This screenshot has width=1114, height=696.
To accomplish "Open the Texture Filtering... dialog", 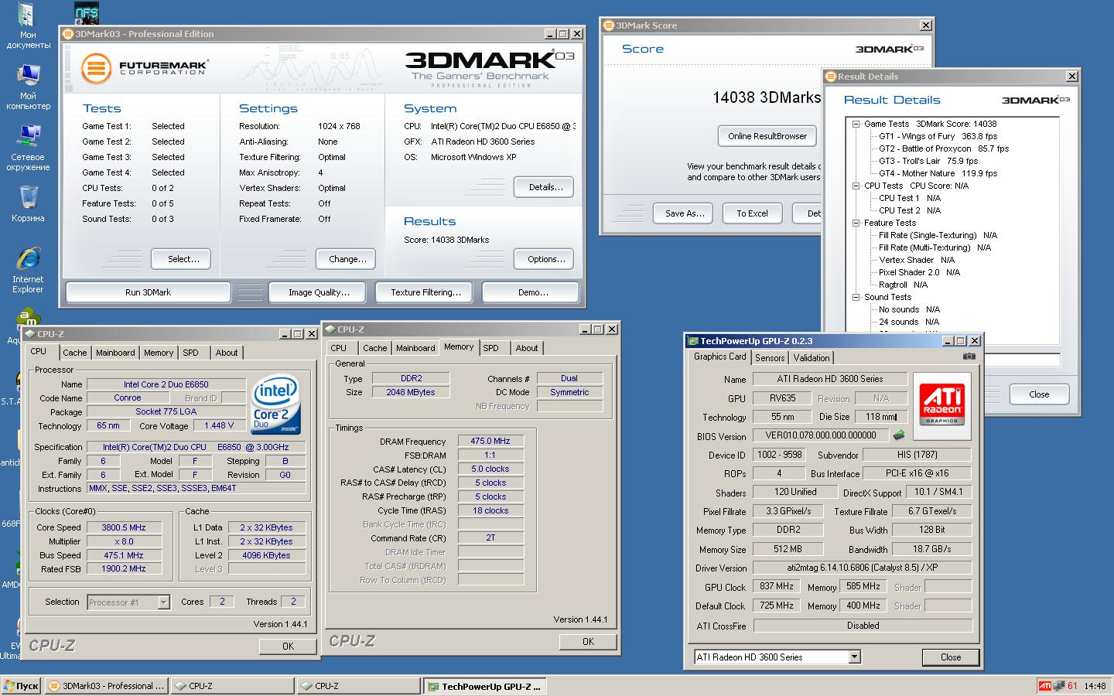I will click(x=425, y=292).
